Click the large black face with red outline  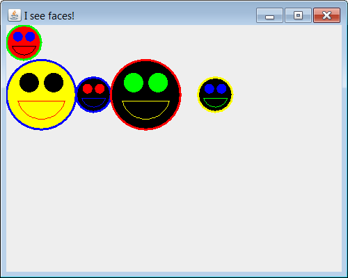[146, 95]
